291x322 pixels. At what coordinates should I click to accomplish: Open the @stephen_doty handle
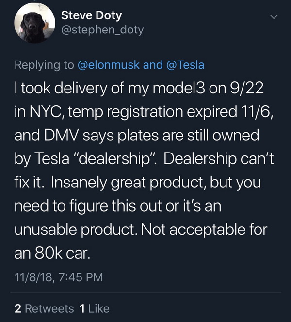[102, 30]
